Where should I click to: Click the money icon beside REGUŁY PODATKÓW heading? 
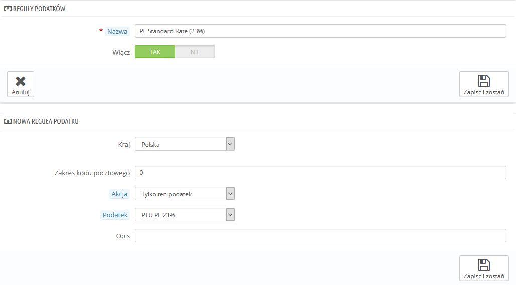coord(7,9)
